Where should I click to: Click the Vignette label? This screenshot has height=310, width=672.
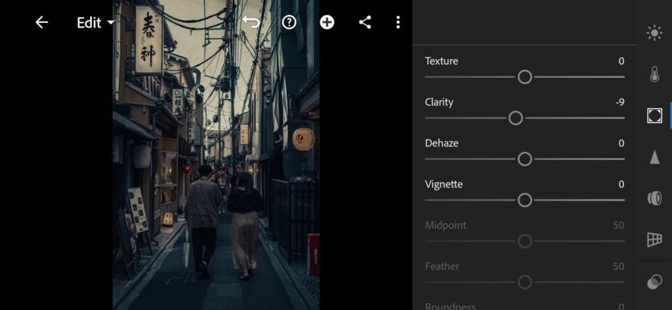coord(444,185)
